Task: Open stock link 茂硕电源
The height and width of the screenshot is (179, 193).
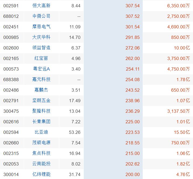Action: point(41,143)
